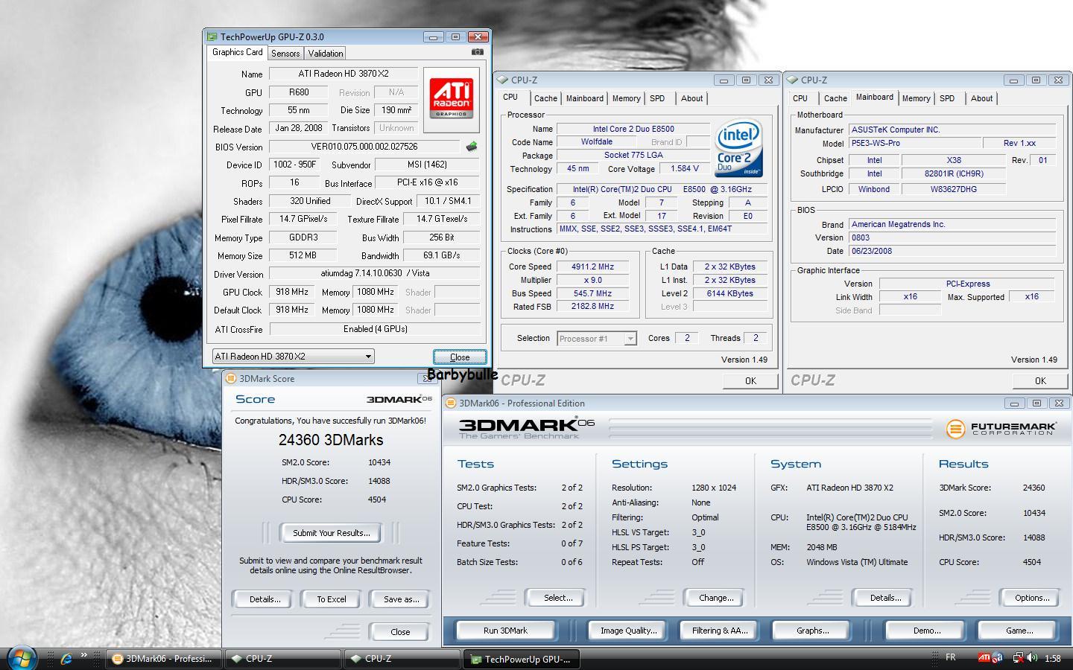
Task: Click the Futuremark Corporation logo
Action: click(1001, 429)
